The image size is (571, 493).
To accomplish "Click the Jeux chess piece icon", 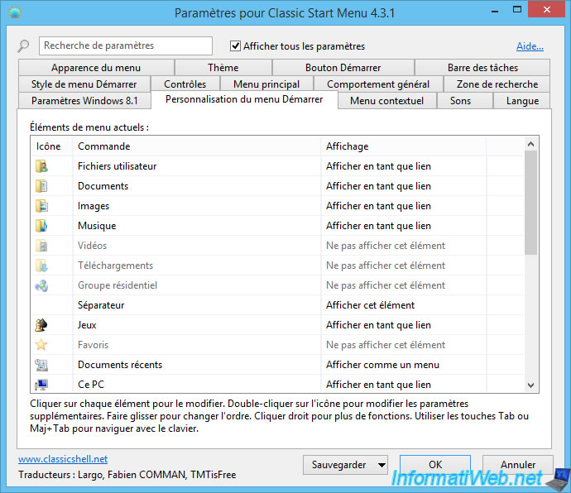I will coord(41,325).
